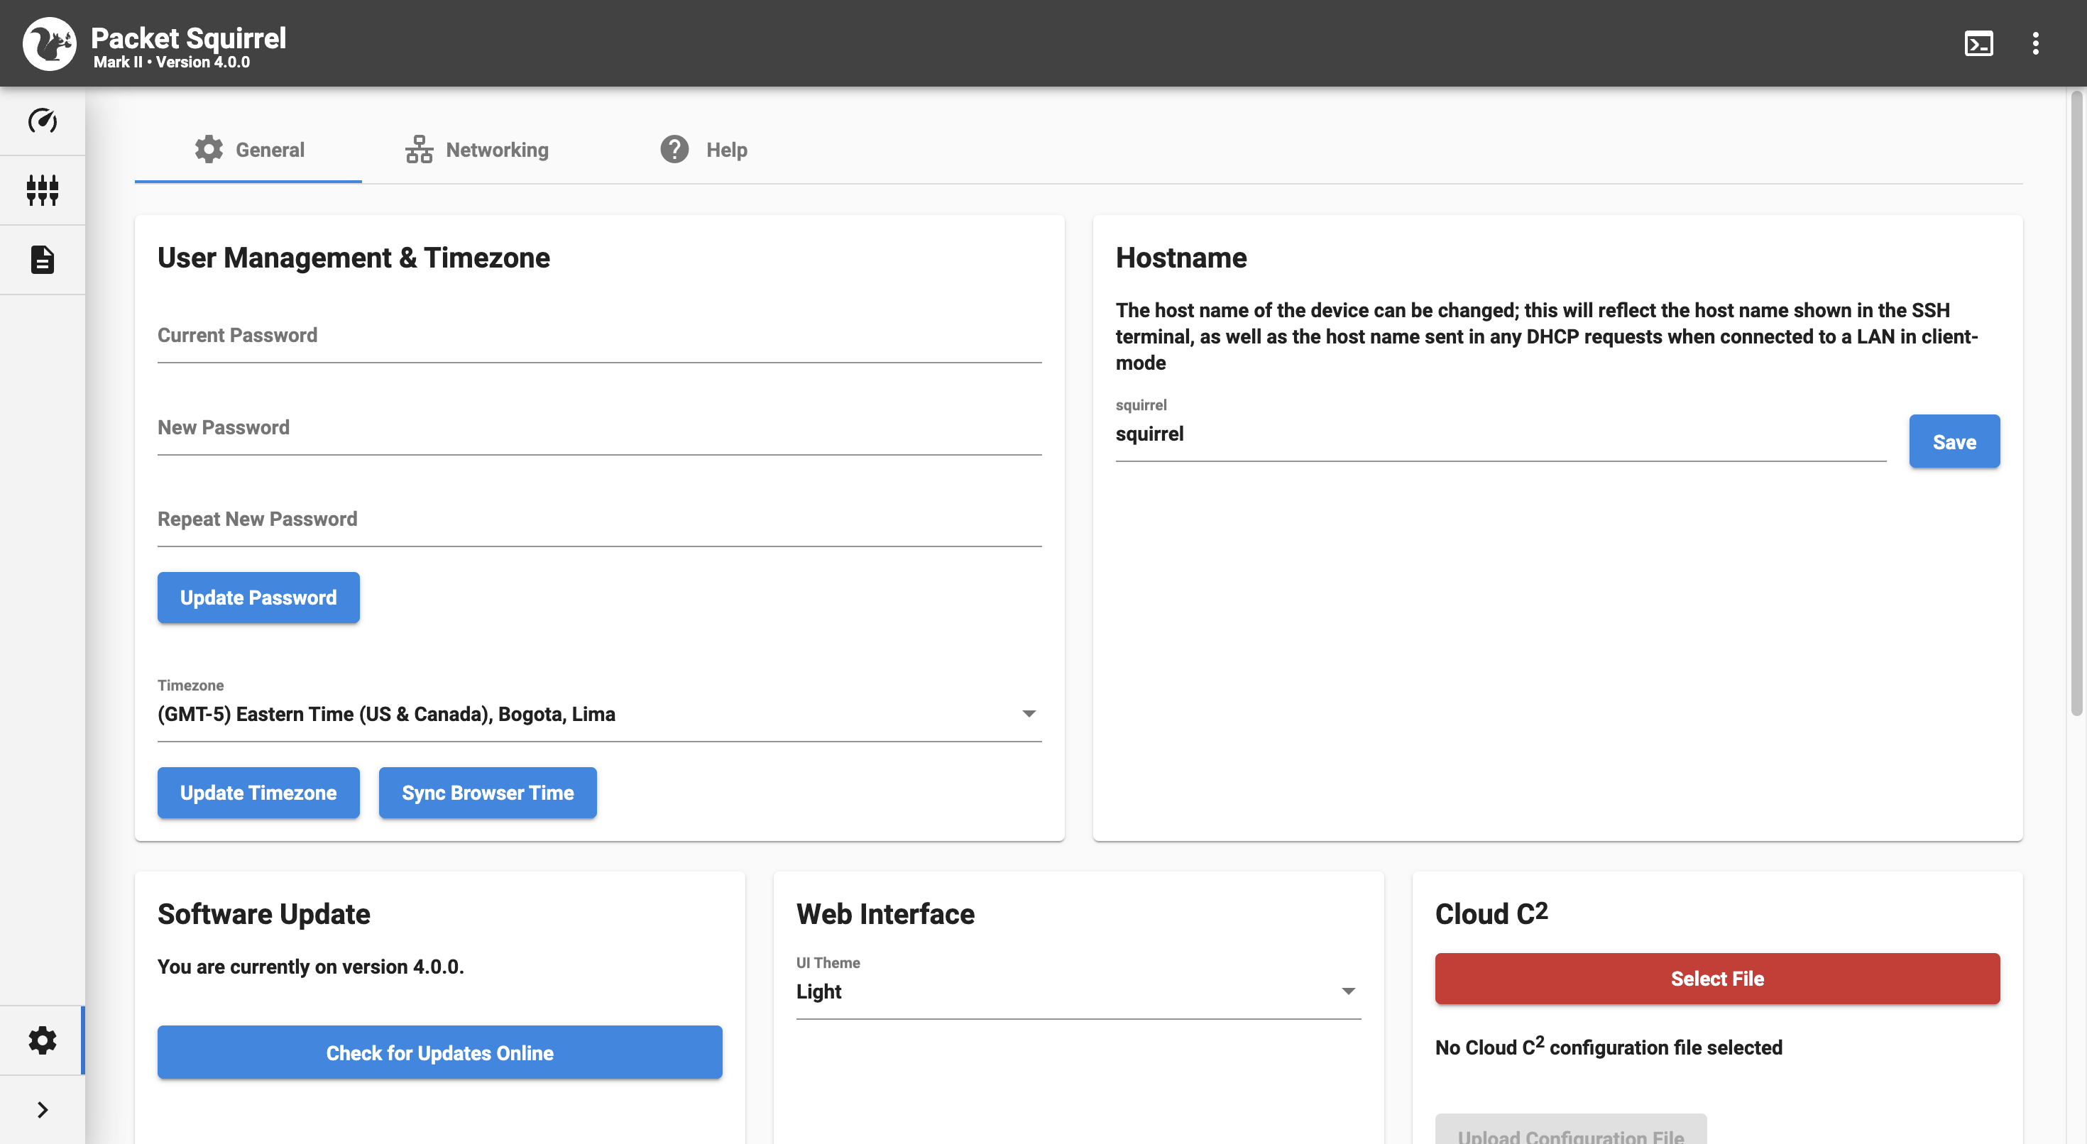Click Sync Browser Time button
Viewport: 2087px width, 1144px height.
[x=487, y=793]
